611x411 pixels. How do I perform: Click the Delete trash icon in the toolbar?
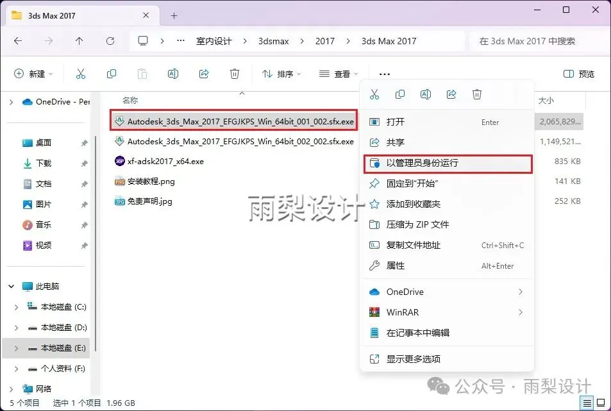tap(235, 74)
